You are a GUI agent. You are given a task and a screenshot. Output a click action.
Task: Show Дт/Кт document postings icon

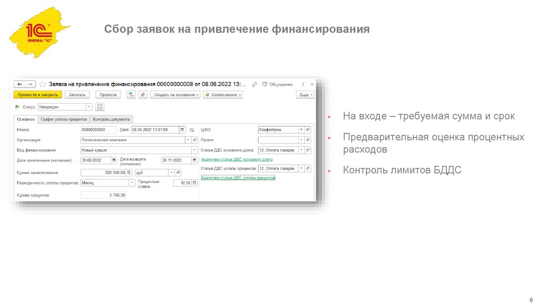[131, 95]
